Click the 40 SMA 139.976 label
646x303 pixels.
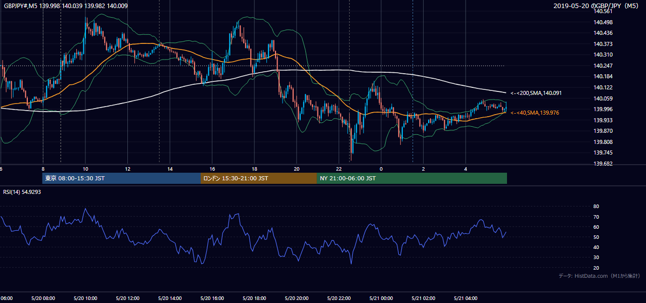point(535,113)
